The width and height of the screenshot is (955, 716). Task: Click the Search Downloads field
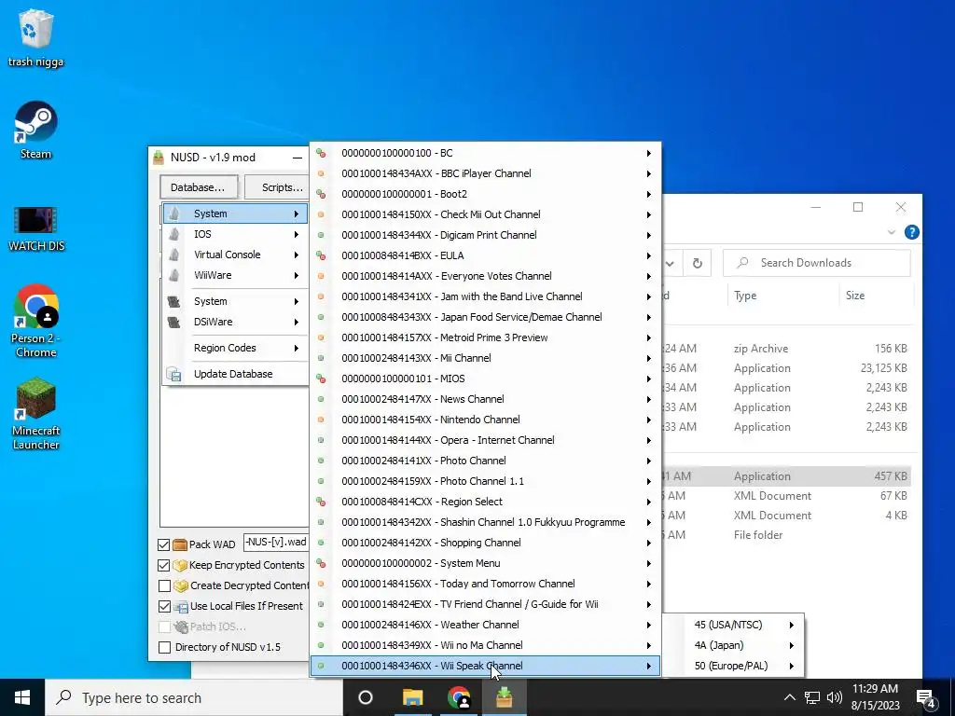coord(817,263)
